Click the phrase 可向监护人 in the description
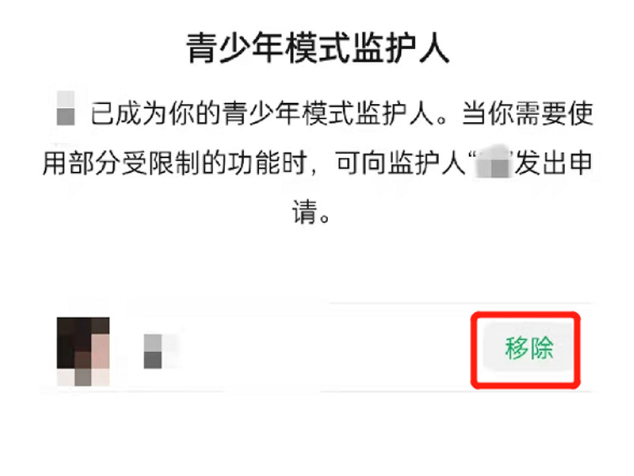 (x=401, y=163)
